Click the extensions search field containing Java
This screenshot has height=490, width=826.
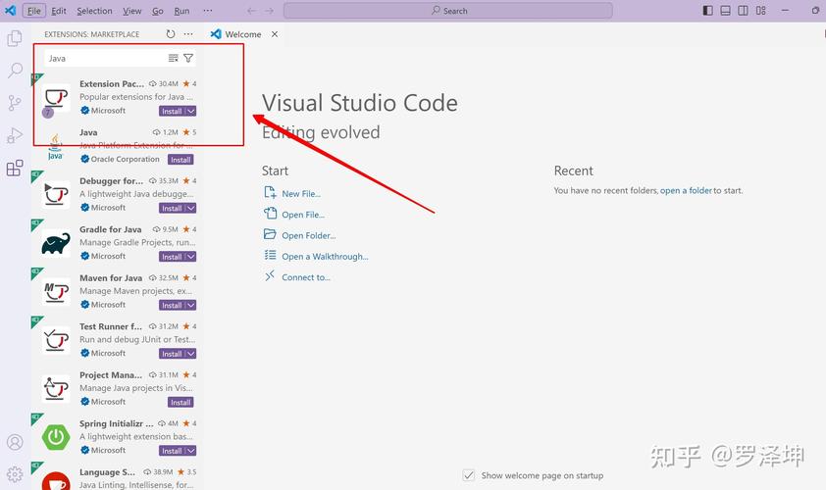pyautogui.click(x=103, y=58)
